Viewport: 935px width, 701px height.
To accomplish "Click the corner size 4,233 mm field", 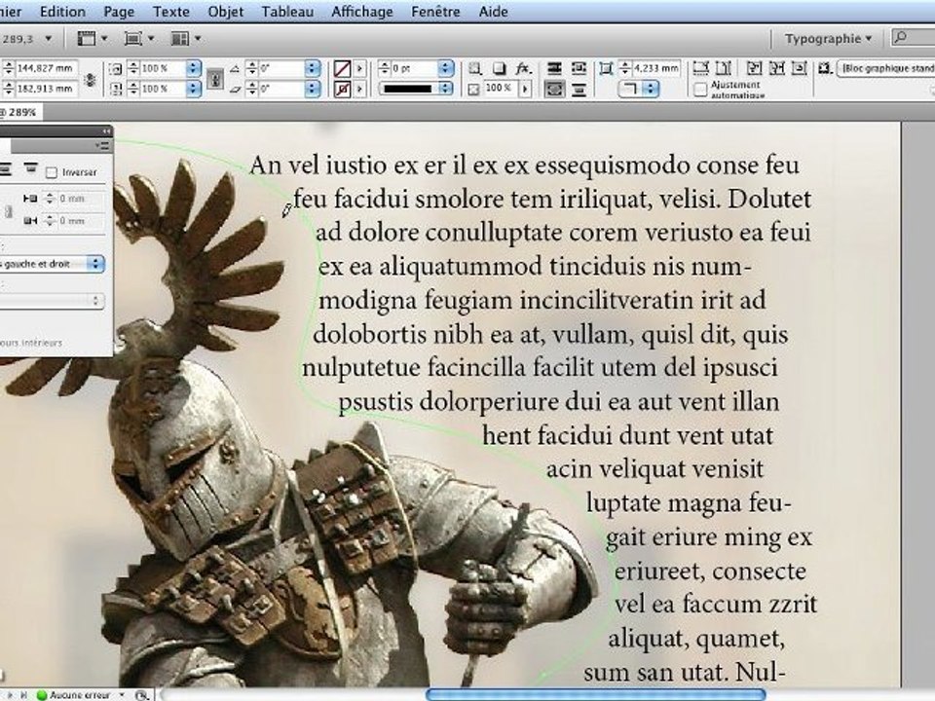I will tap(655, 68).
